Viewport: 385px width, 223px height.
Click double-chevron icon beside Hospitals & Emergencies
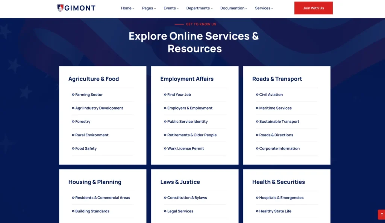[257, 198]
